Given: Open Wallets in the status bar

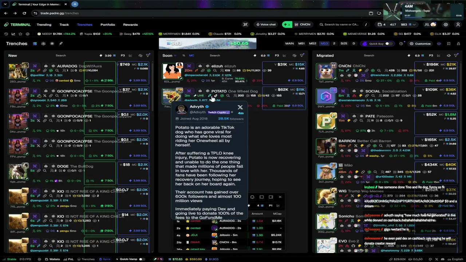Looking at the screenshot, I should click(52, 259).
